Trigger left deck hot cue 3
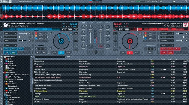The height and width of the screenshot is (105, 189). click(41, 38)
